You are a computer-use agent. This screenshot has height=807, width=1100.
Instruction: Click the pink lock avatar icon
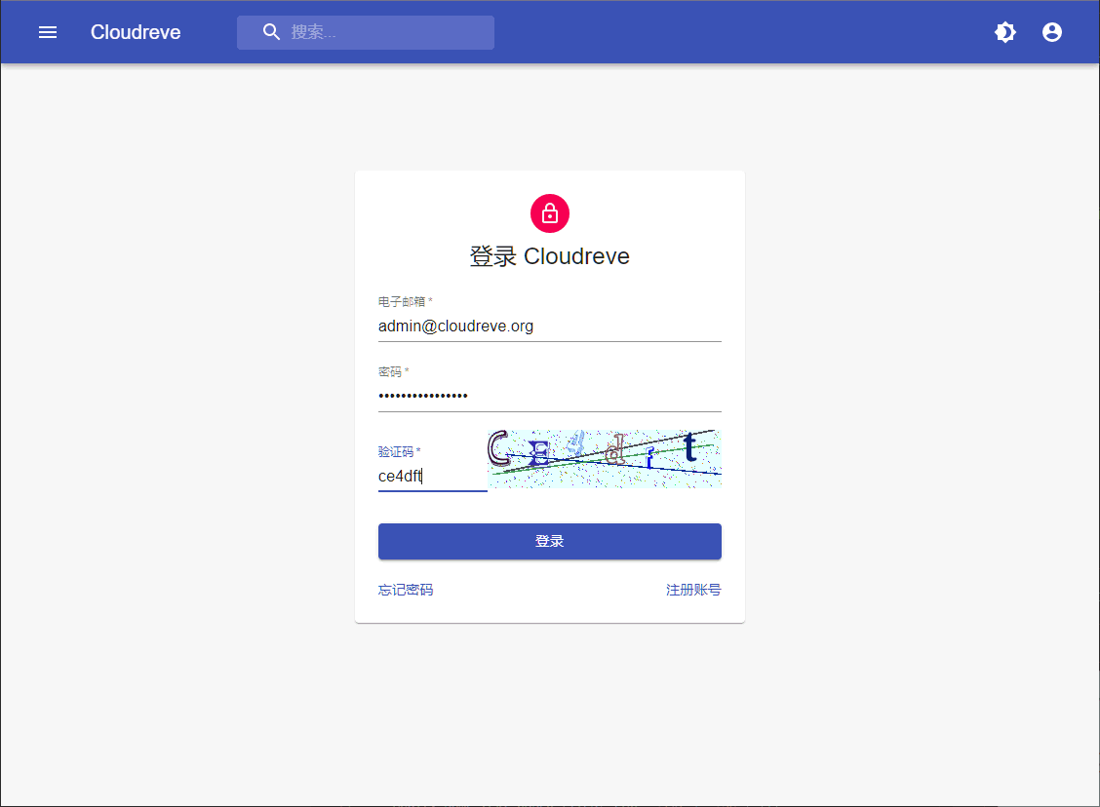(x=550, y=213)
